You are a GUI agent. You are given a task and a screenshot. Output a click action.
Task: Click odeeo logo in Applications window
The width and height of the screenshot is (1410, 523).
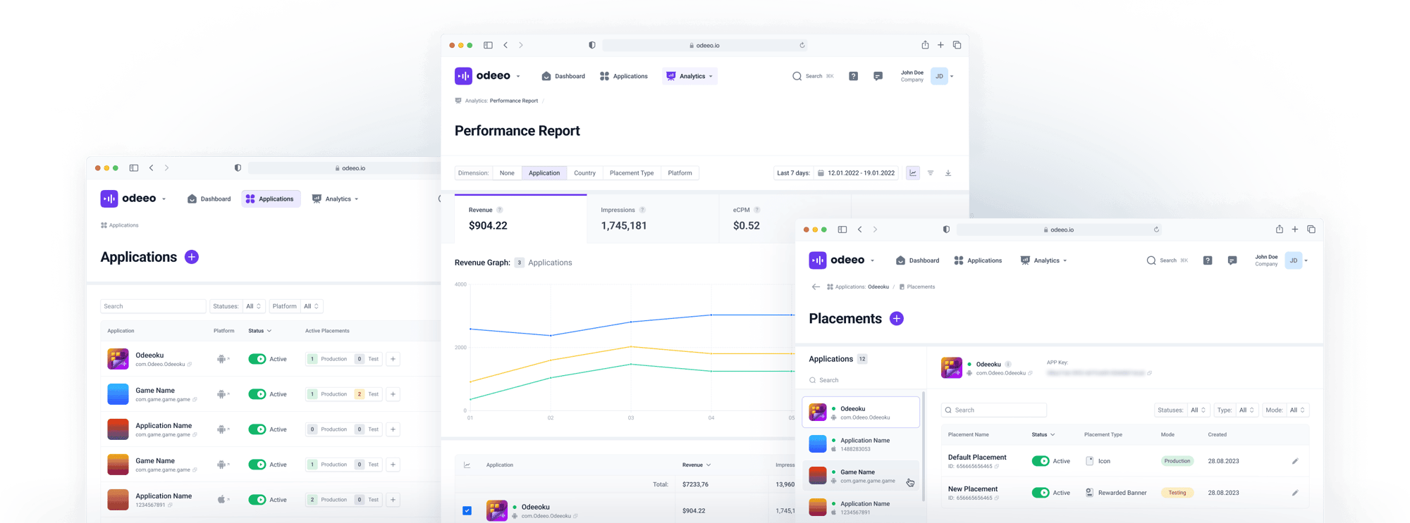tap(128, 199)
